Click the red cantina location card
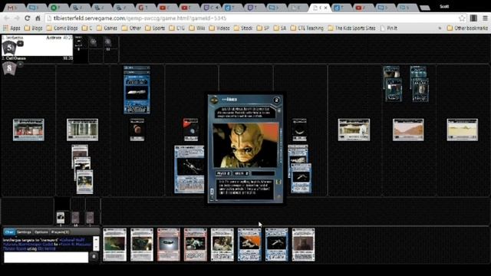 [28, 130]
